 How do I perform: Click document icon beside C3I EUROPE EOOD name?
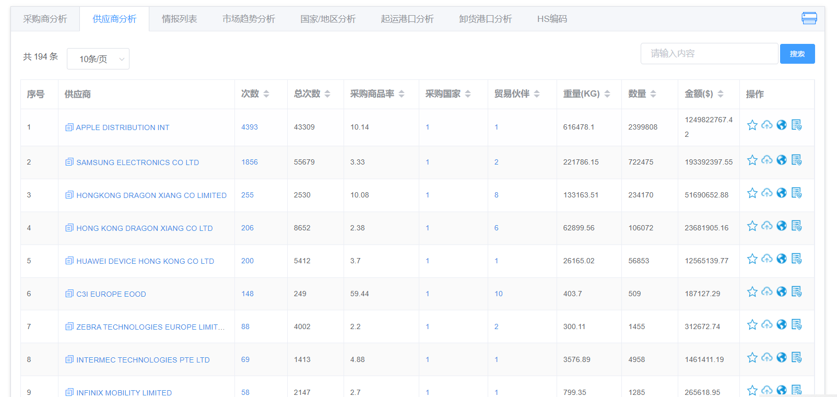coord(69,294)
